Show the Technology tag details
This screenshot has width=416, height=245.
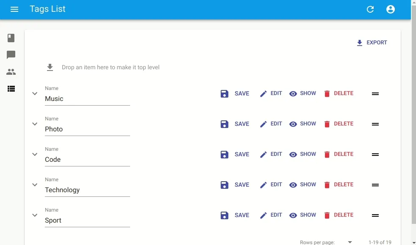click(x=302, y=185)
